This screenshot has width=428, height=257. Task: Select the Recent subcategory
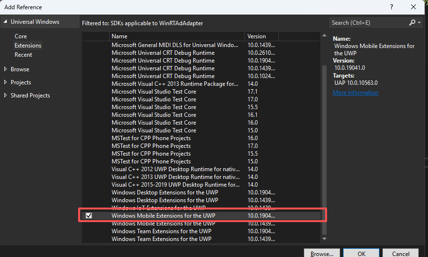coord(23,55)
